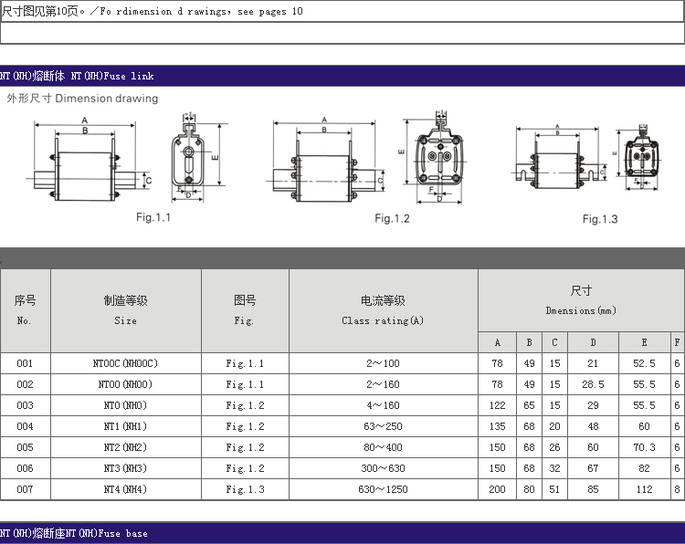The width and height of the screenshot is (685, 544).
Task: Click the 'Fig.1.1' caption under the drawing
Action: point(153,217)
